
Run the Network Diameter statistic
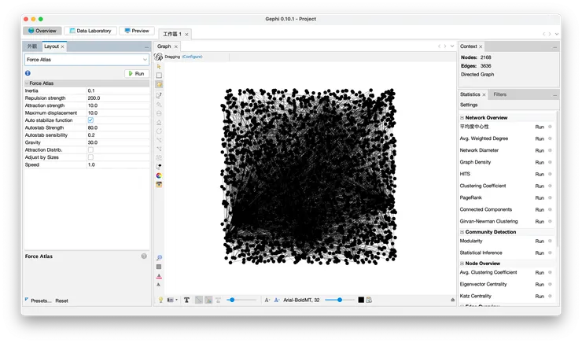540,151
